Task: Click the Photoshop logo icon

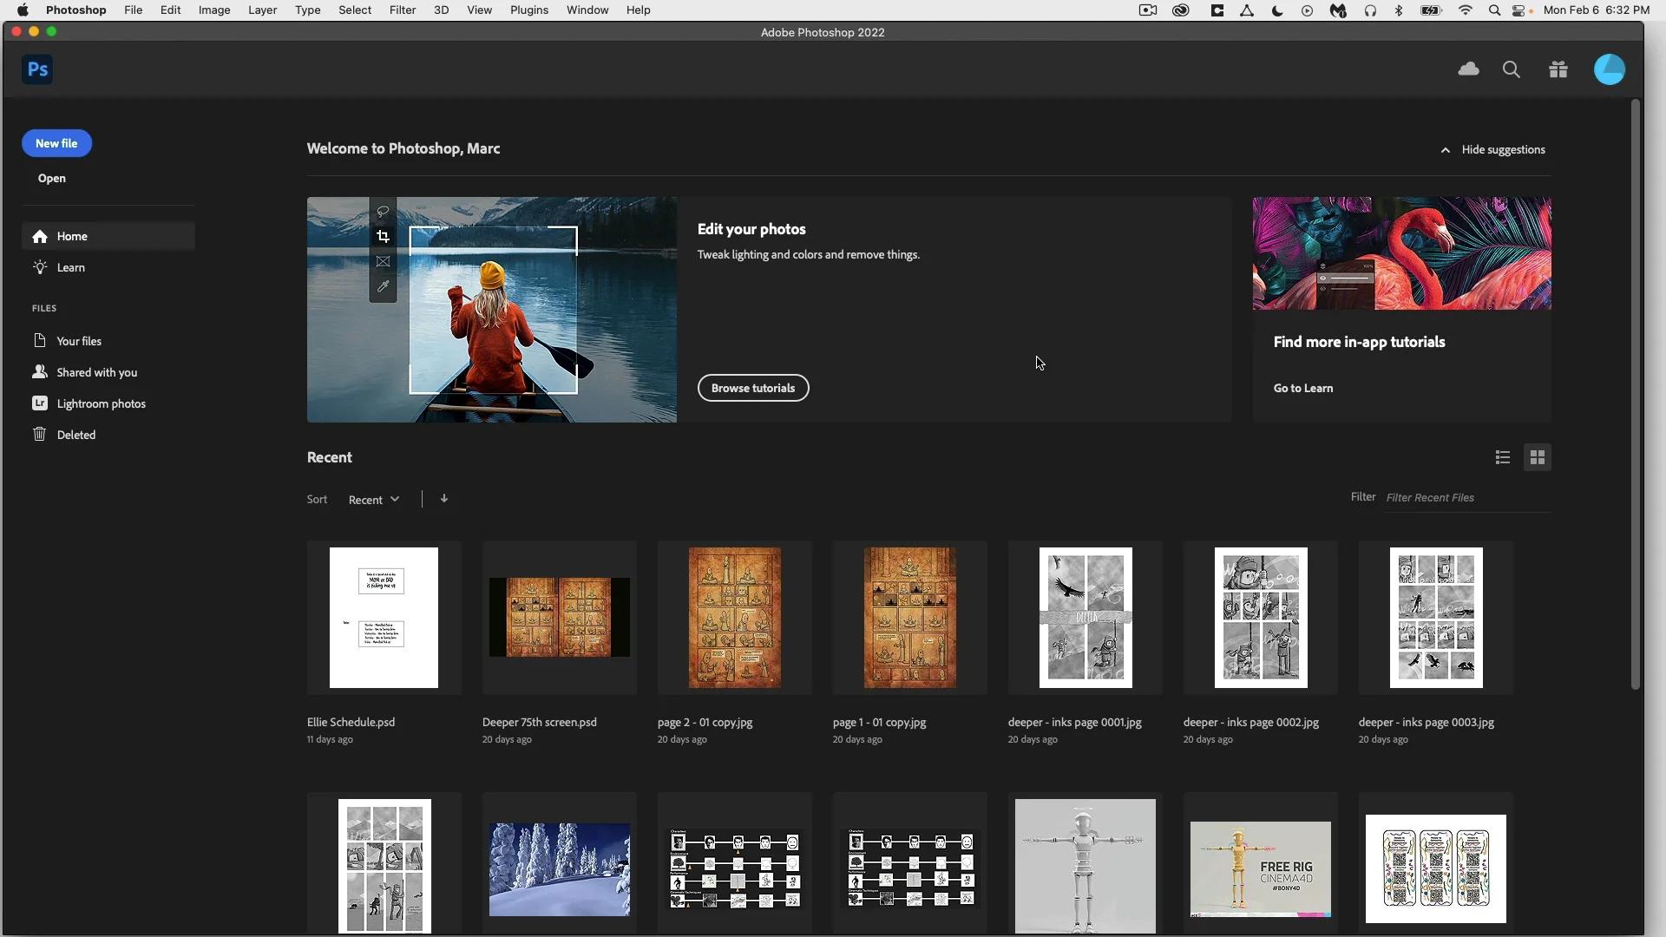Action: [x=36, y=69]
